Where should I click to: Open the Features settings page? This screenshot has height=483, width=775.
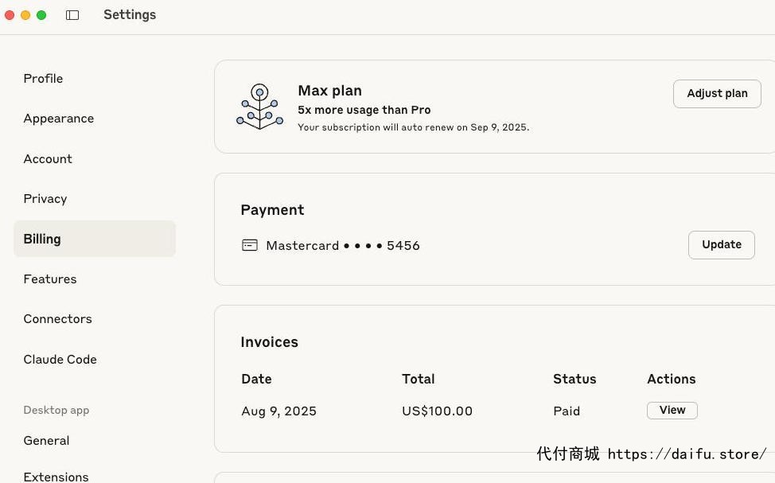[50, 279]
